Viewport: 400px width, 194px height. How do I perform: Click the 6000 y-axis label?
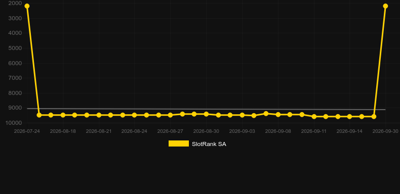(15, 63)
